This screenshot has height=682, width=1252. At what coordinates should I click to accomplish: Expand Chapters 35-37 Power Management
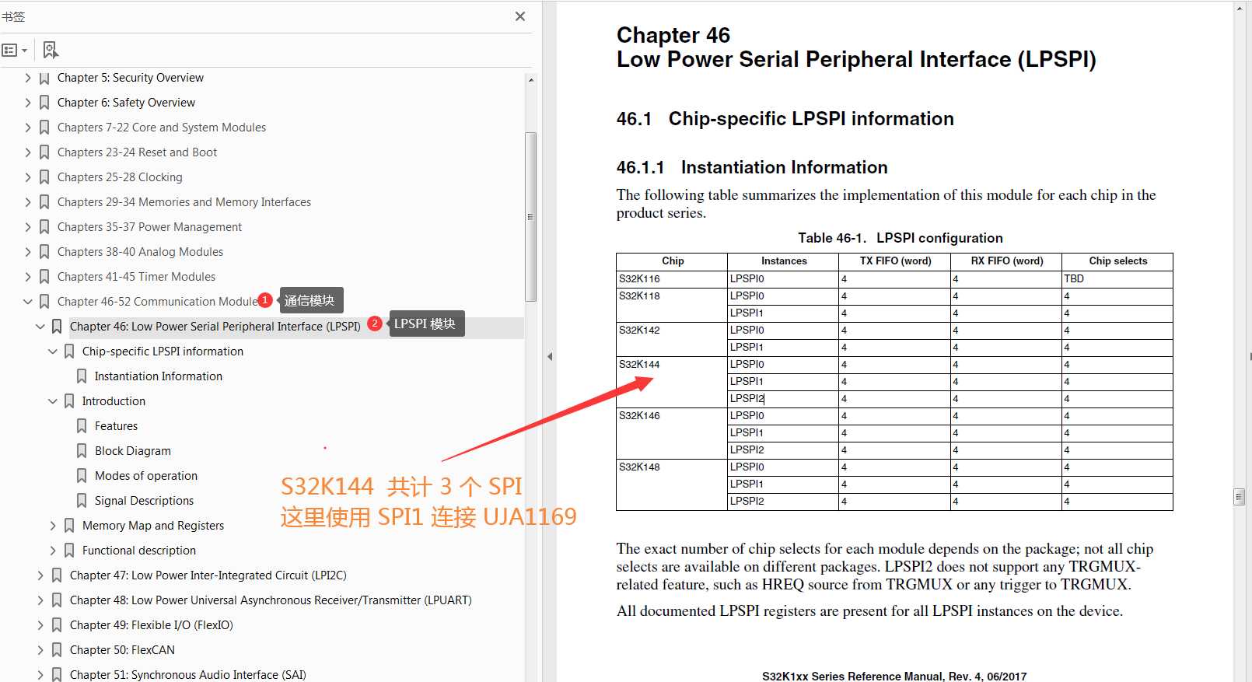(28, 227)
